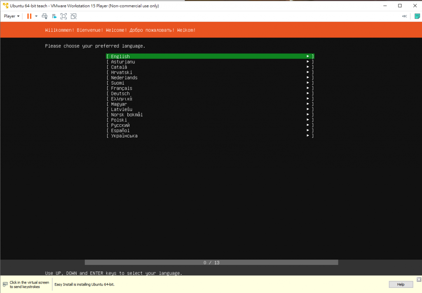Click the arrow at the end of the Español row
This screenshot has height=293, width=422.
307,130
